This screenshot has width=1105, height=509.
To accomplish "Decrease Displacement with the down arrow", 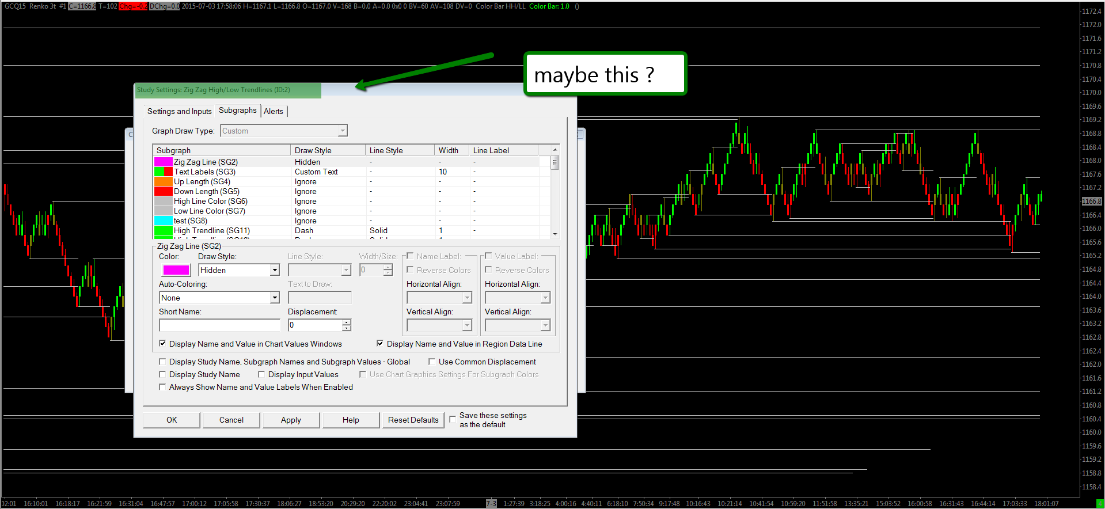I will tap(347, 329).
